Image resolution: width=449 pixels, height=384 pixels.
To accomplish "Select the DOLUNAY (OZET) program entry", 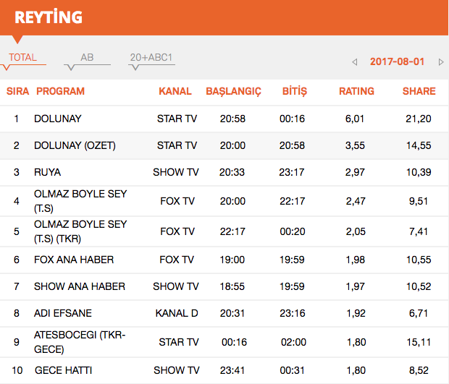I will 75,145.
